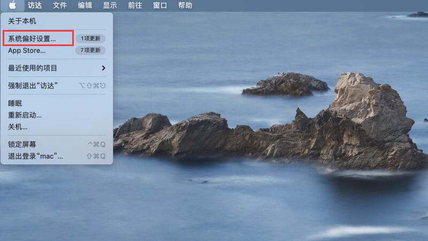Screen dimensions: 428x241
Task: Open the 访达 menu bar item
Action: tap(35, 5)
